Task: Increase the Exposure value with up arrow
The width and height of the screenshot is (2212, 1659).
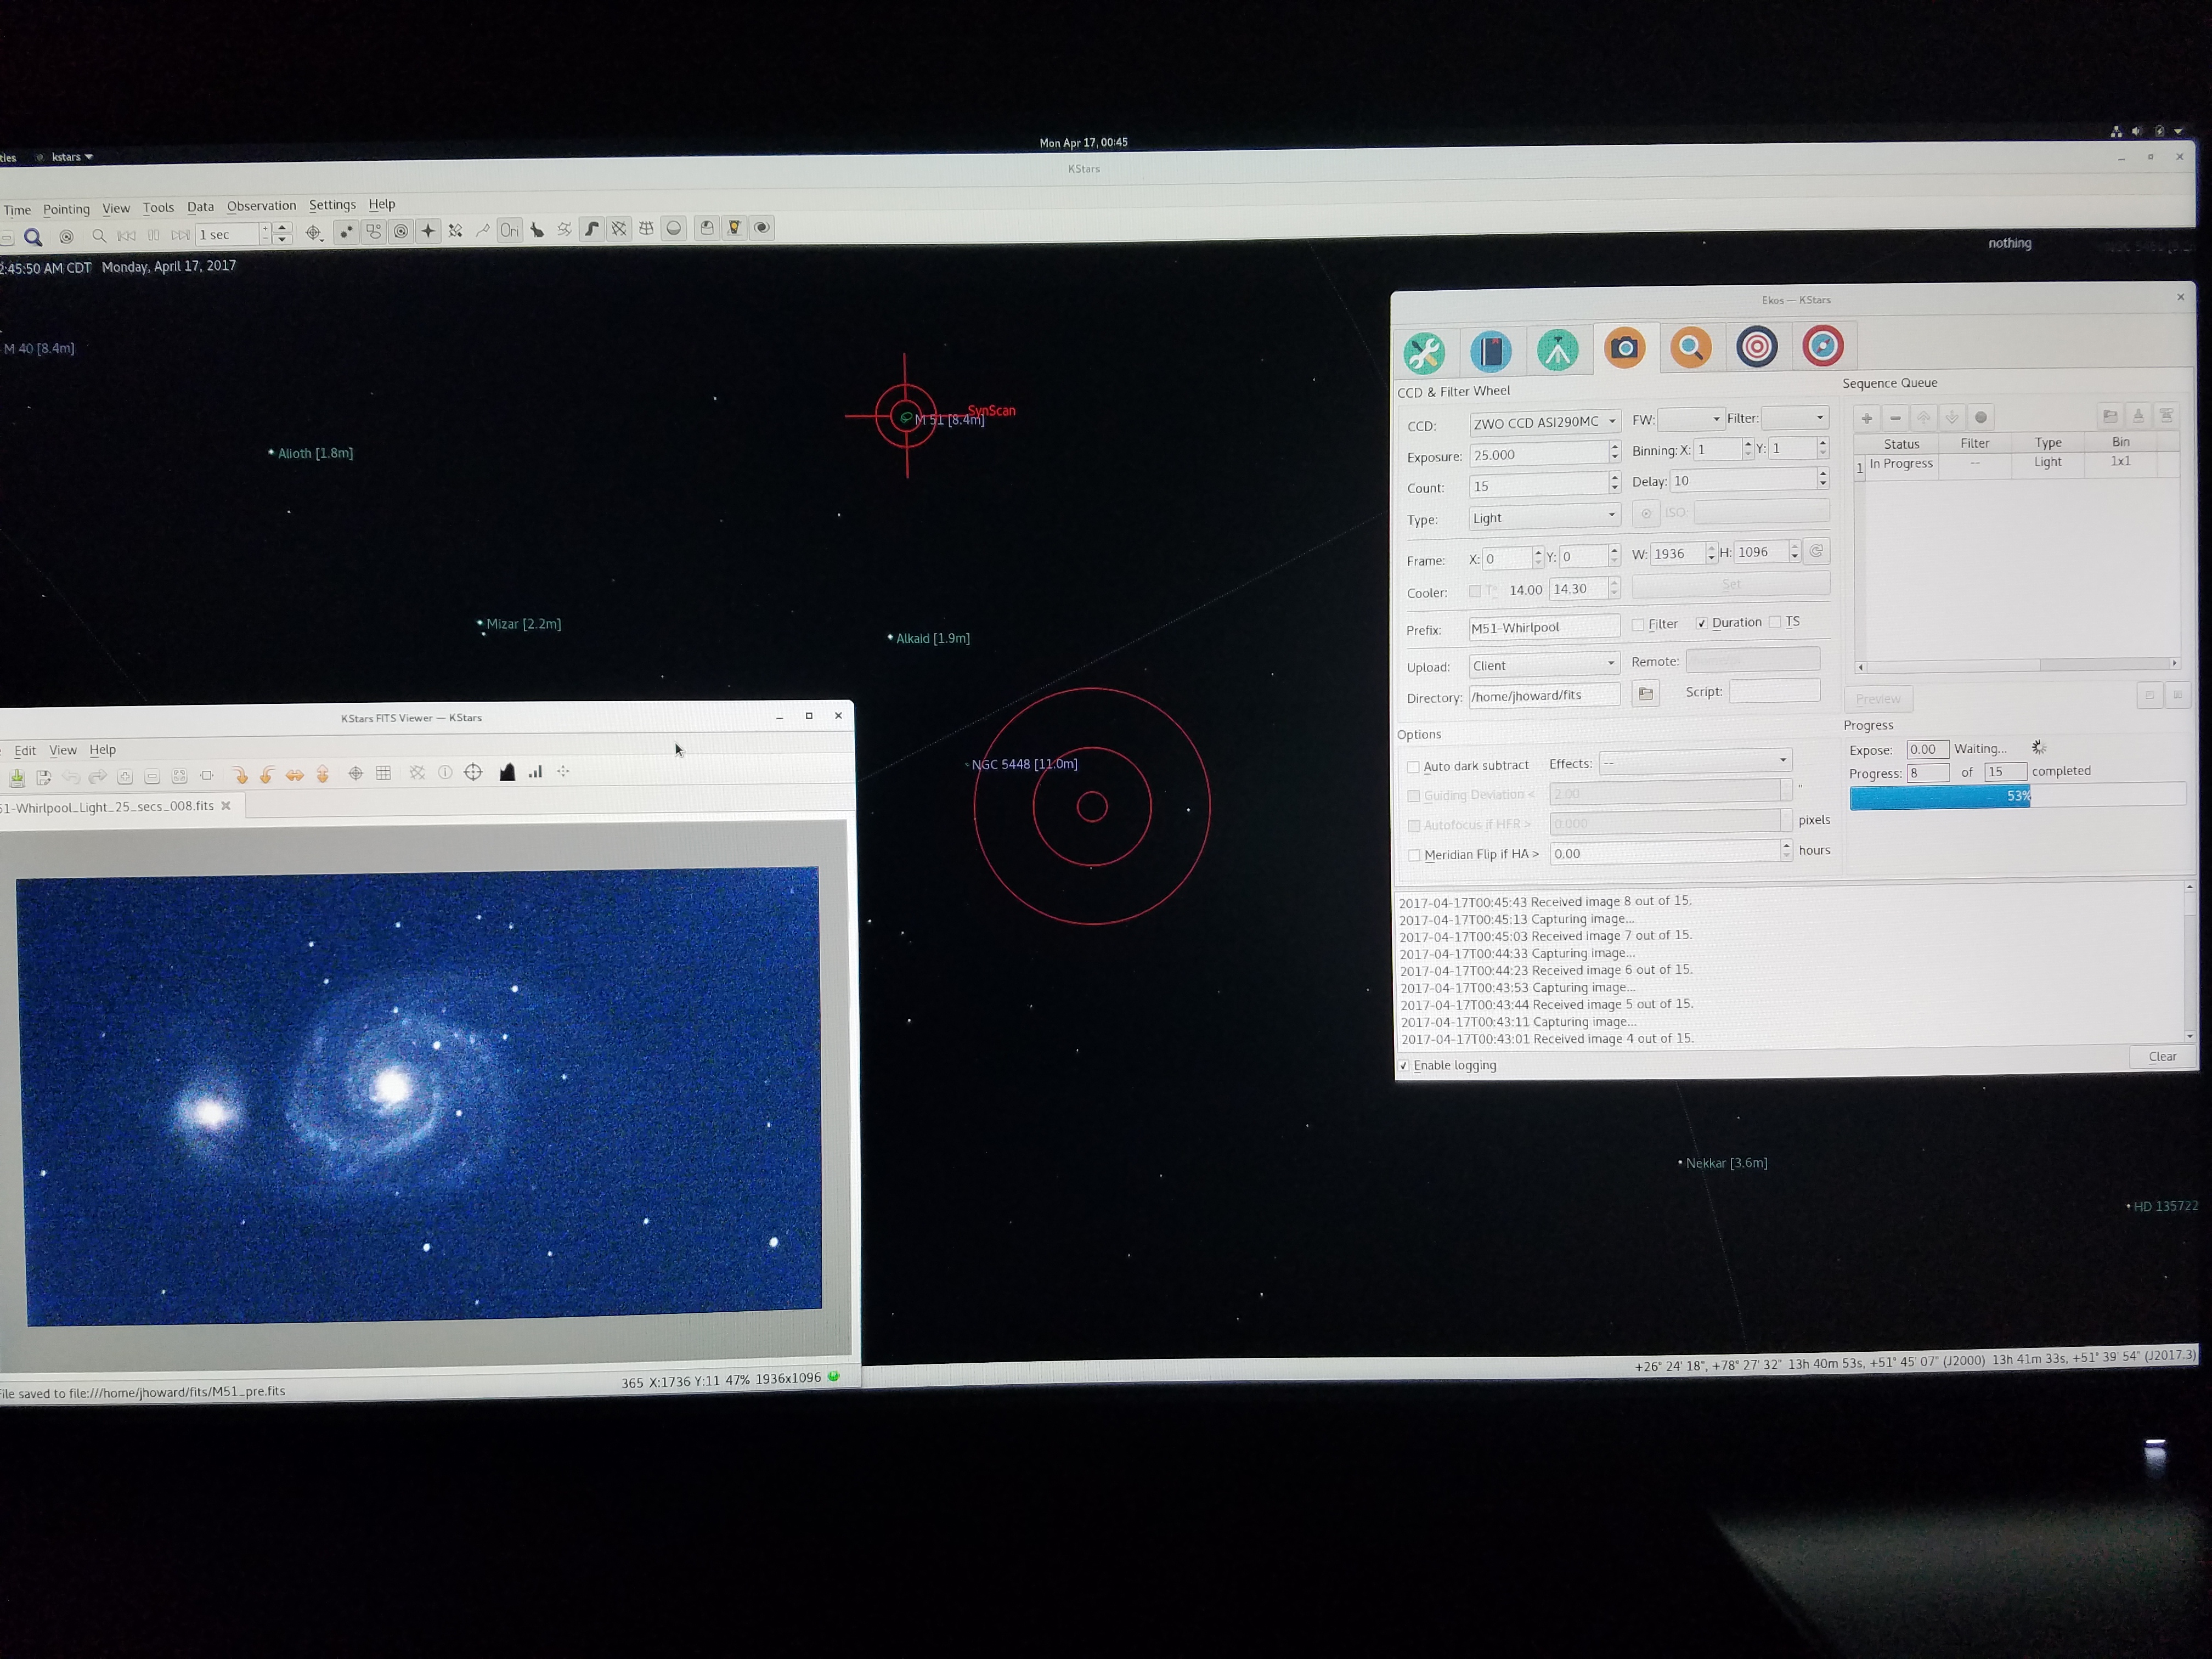Action: click(1614, 448)
